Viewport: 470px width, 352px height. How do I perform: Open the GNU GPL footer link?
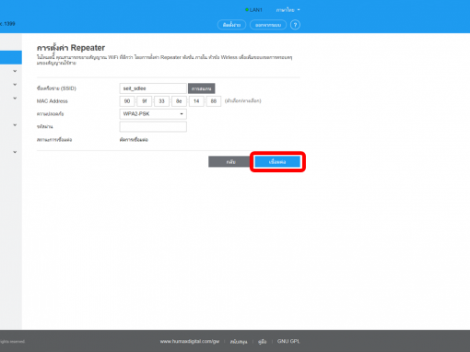tap(288, 341)
